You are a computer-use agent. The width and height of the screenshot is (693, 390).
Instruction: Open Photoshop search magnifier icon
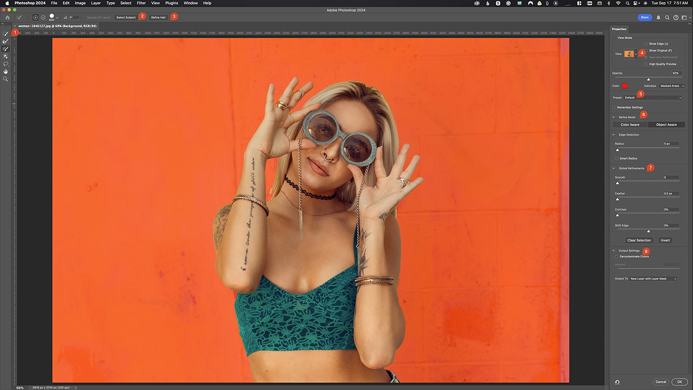coord(667,17)
